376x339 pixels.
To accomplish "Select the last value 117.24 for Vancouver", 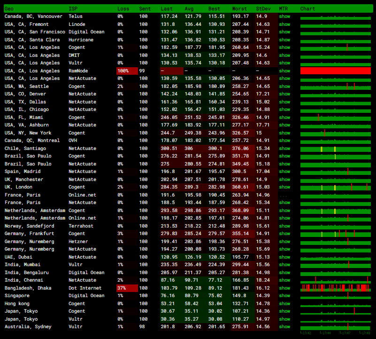I will (x=169, y=16).
